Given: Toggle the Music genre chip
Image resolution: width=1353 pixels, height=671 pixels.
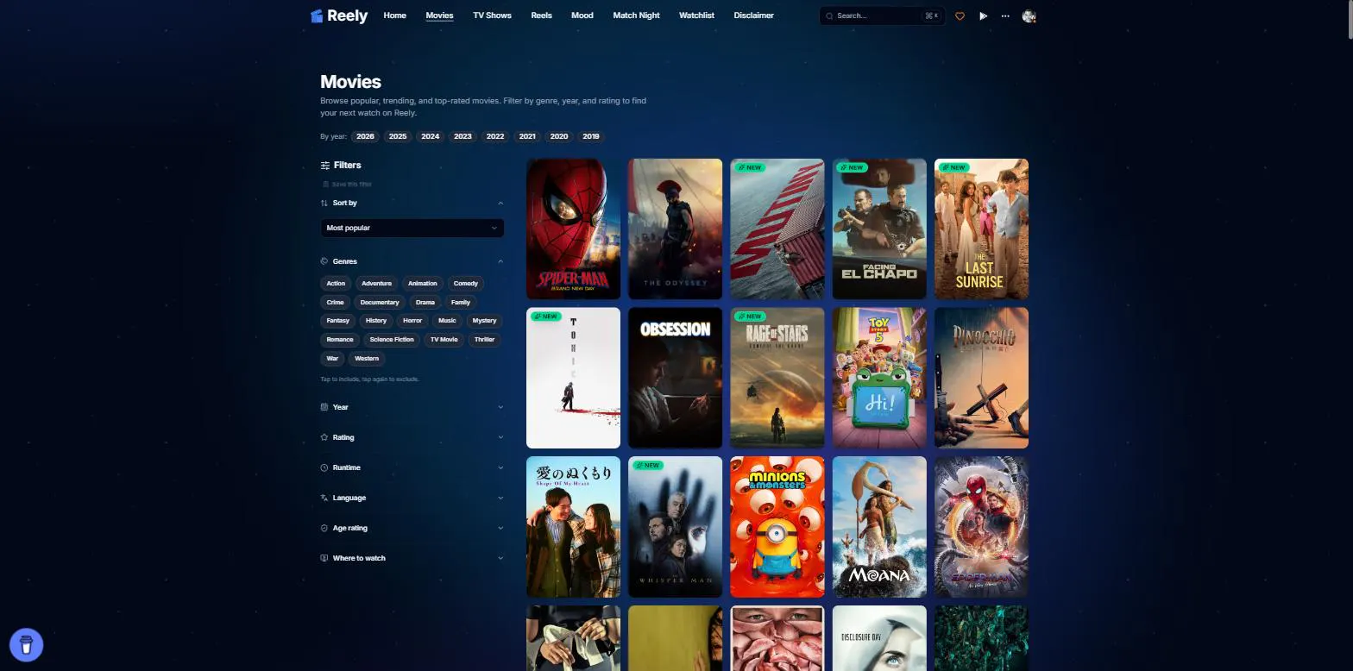Looking at the screenshot, I should 447,320.
